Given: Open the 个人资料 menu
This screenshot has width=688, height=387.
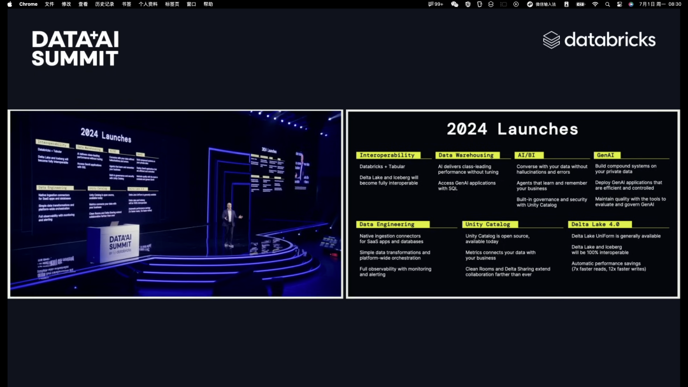Looking at the screenshot, I should click(148, 4).
